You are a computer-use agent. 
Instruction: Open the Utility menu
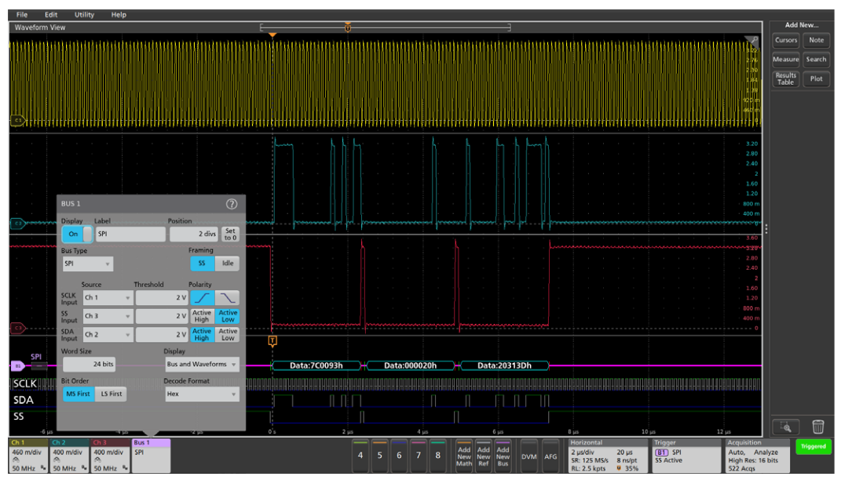pos(82,14)
